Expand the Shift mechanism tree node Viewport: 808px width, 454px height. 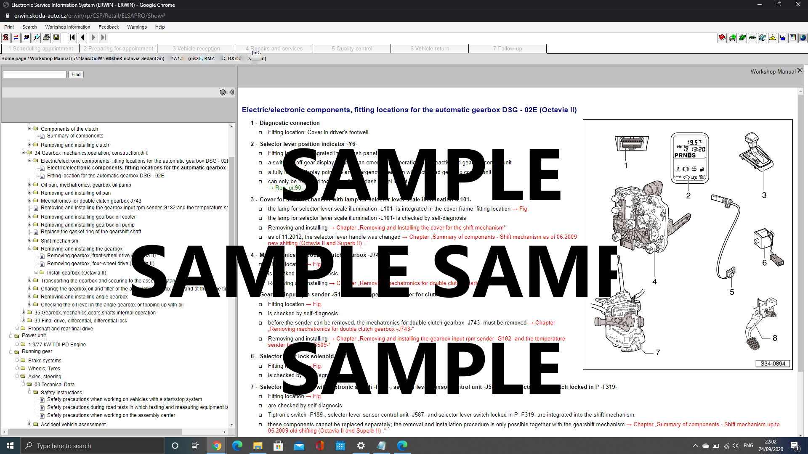click(30, 240)
